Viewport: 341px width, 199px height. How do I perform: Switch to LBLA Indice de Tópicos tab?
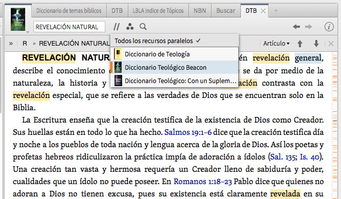(x=158, y=11)
